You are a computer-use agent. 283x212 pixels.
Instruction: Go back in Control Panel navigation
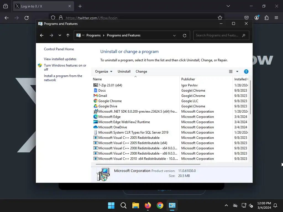pyautogui.click(x=42, y=35)
